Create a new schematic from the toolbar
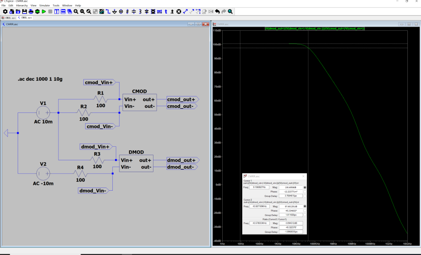Image resolution: width=421 pixels, height=255 pixels. click(x=12, y=12)
